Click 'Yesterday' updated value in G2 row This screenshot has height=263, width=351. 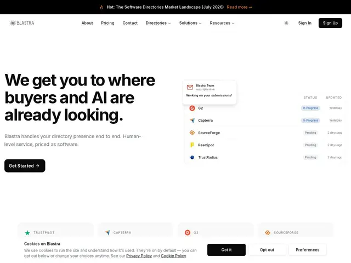335,108
